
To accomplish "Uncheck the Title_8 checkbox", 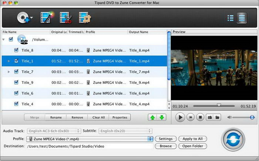I will (16, 50).
